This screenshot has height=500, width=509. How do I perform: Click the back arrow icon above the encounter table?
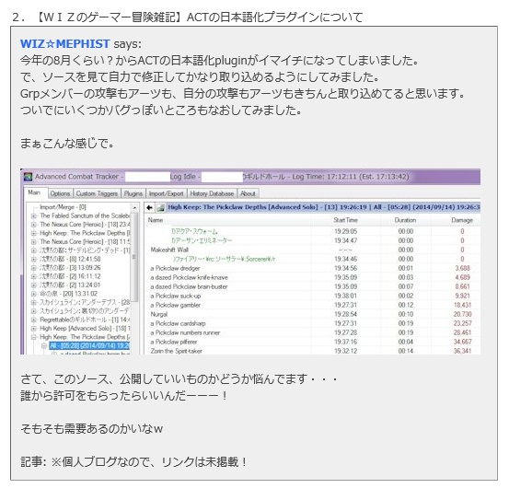[150, 207]
